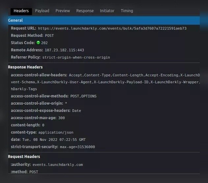Collapse the General section header
Viewport: 208px width, 183px height.
point(104,20)
